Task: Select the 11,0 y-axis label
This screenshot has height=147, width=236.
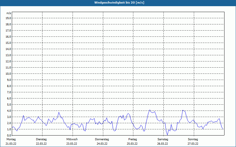Action: click(x=8, y=68)
